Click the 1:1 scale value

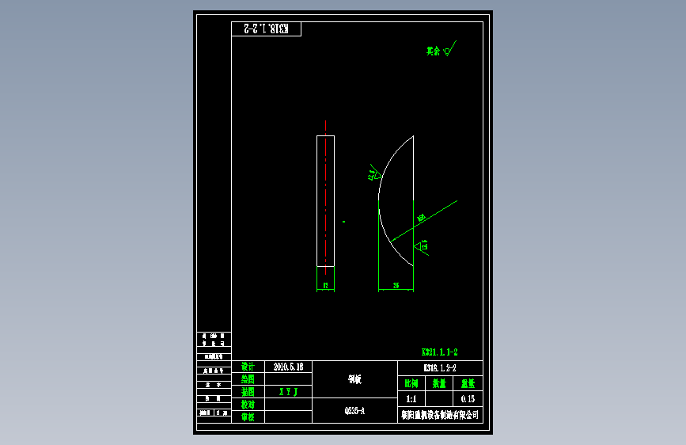coord(411,399)
